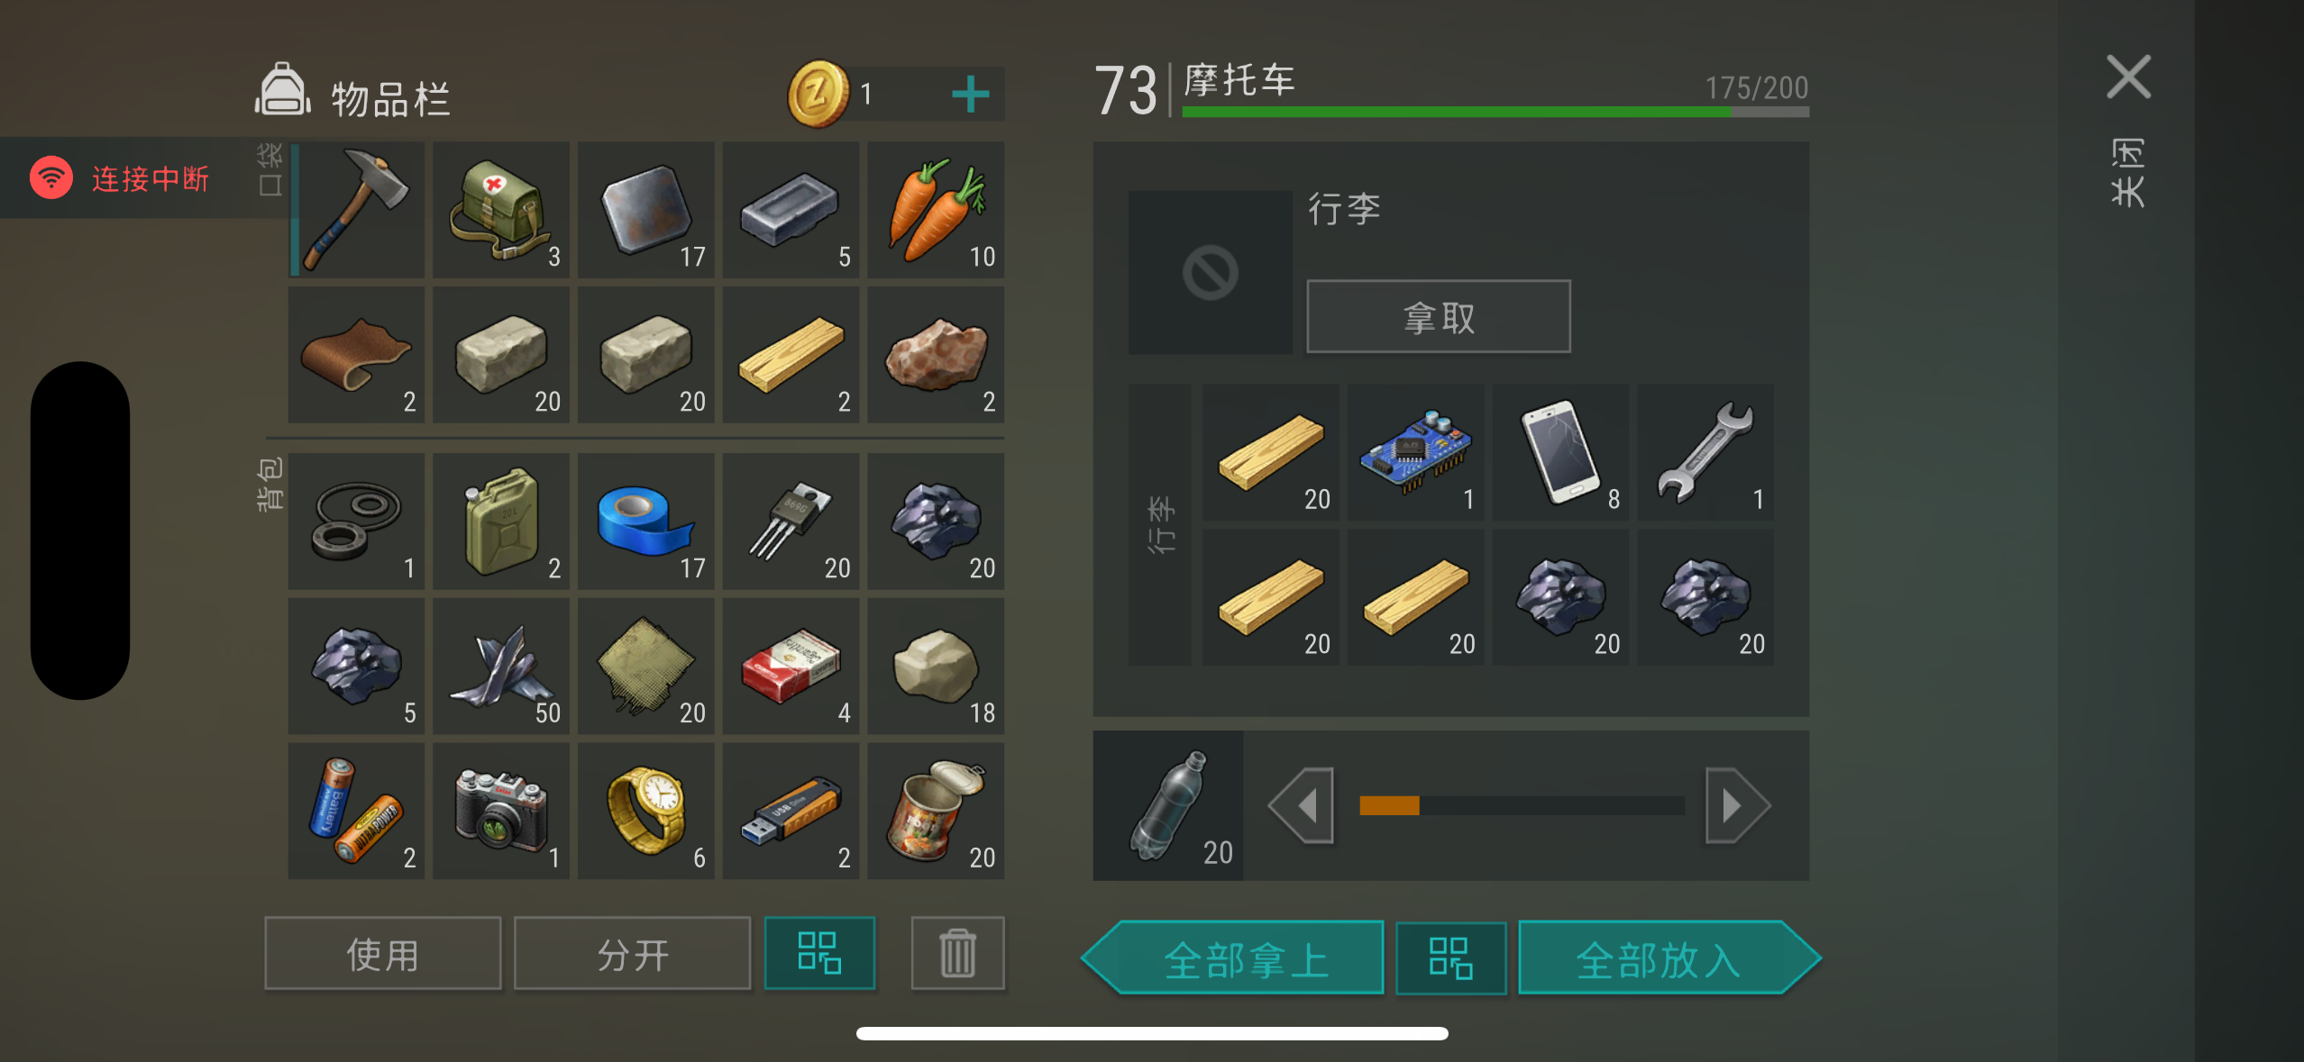The height and width of the screenshot is (1062, 2304).
Task: Click the left arrow on quantity selector
Action: (1302, 805)
